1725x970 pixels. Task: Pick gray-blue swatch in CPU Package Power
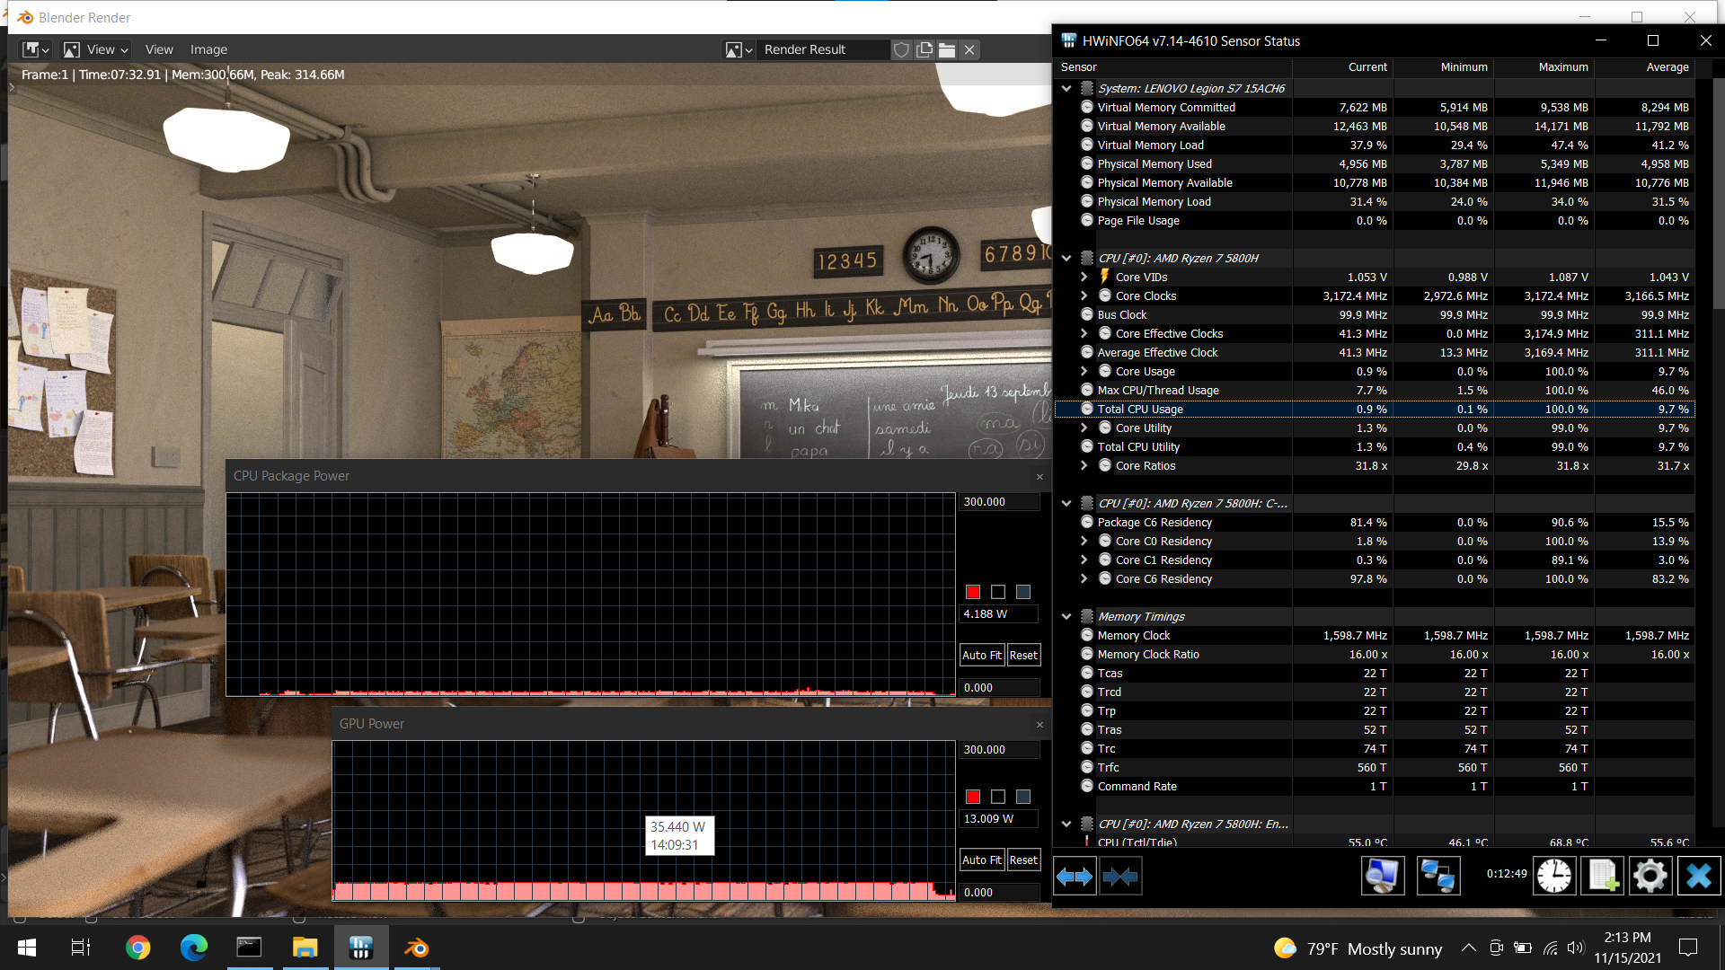[x=1023, y=592]
